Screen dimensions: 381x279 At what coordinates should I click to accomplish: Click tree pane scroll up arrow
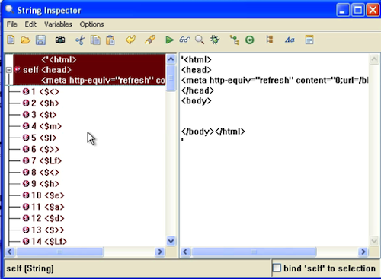coord(171,59)
